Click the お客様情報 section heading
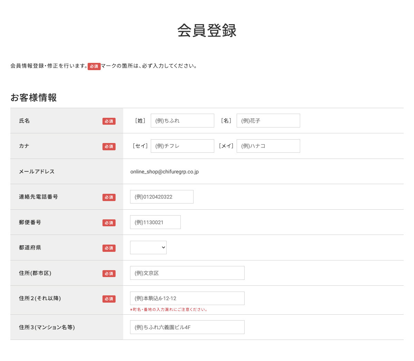 33,98
